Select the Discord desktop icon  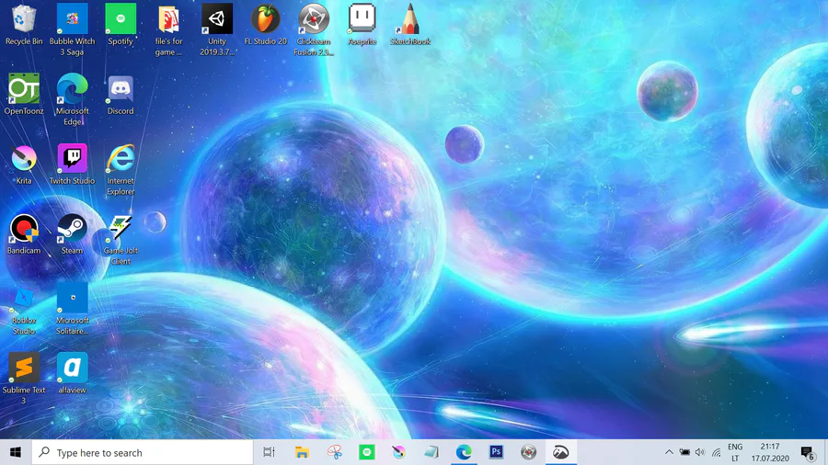coord(121,95)
